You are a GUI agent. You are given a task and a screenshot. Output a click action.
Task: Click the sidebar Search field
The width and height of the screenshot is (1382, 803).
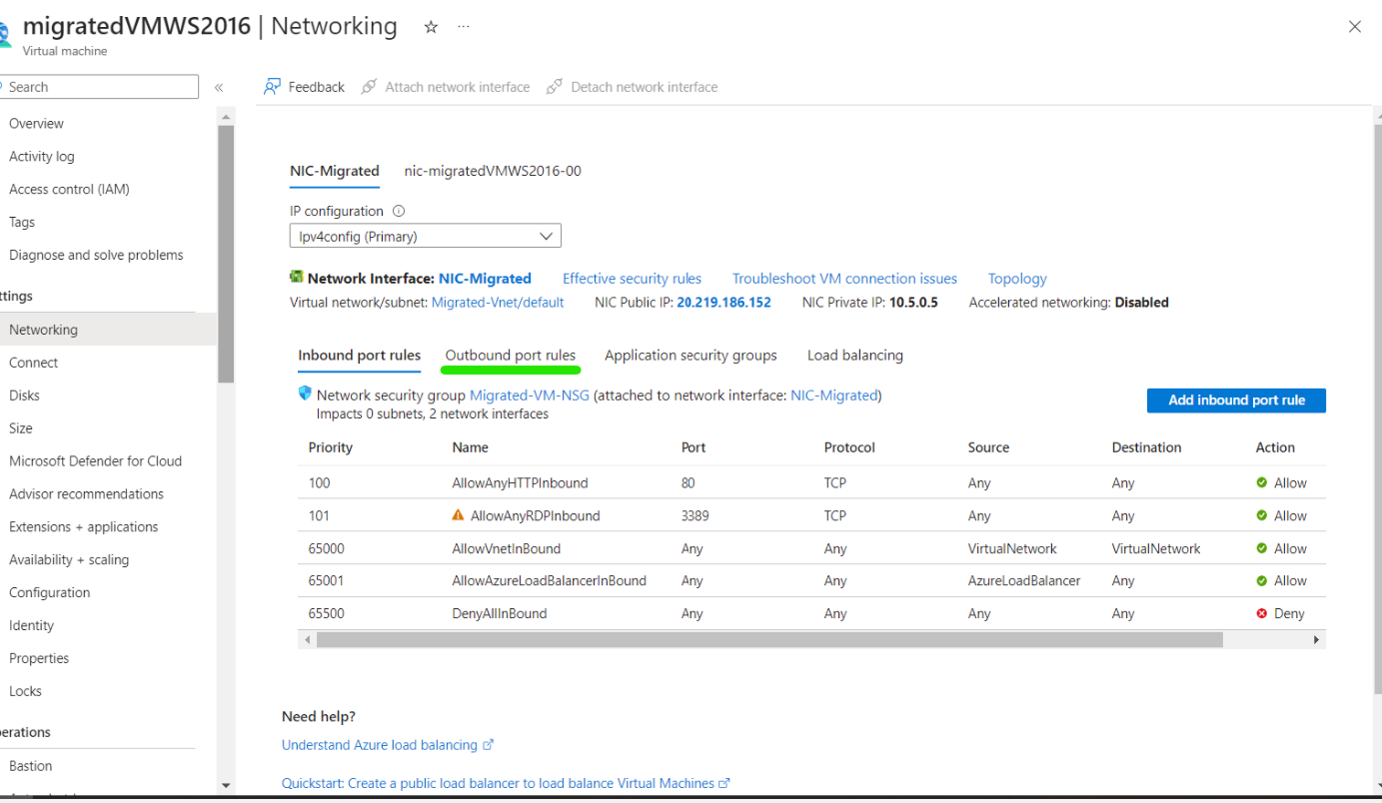(99, 87)
